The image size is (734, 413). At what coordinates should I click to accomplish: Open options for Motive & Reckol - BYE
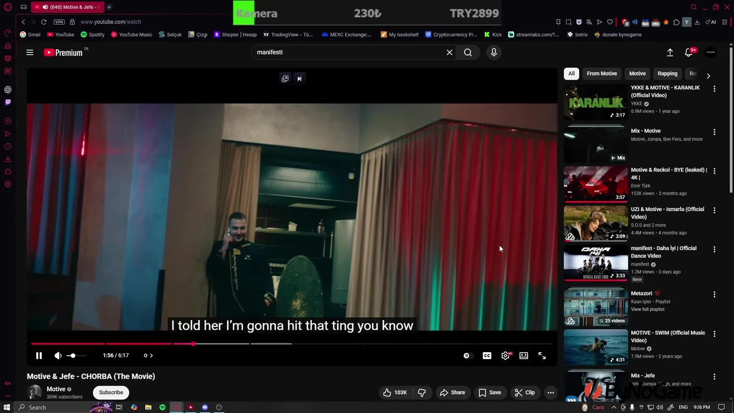pyautogui.click(x=715, y=171)
